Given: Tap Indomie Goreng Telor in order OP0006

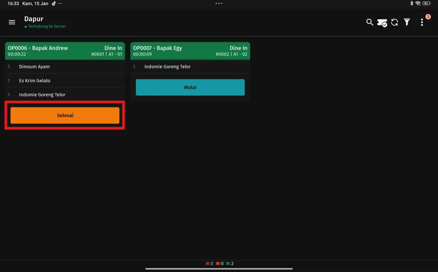Looking at the screenshot, I should (42, 95).
